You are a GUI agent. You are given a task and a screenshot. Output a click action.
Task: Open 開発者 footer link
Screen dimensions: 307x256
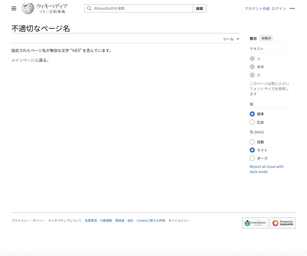(120, 220)
